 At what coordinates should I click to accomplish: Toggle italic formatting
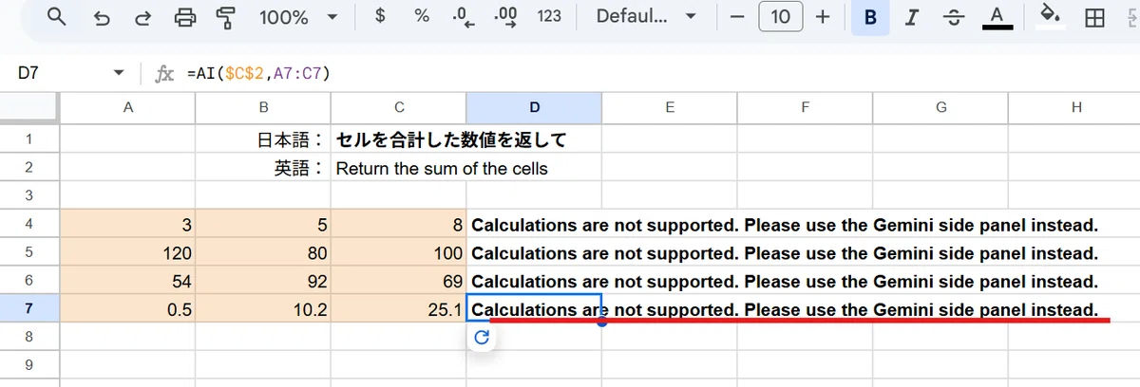click(912, 16)
